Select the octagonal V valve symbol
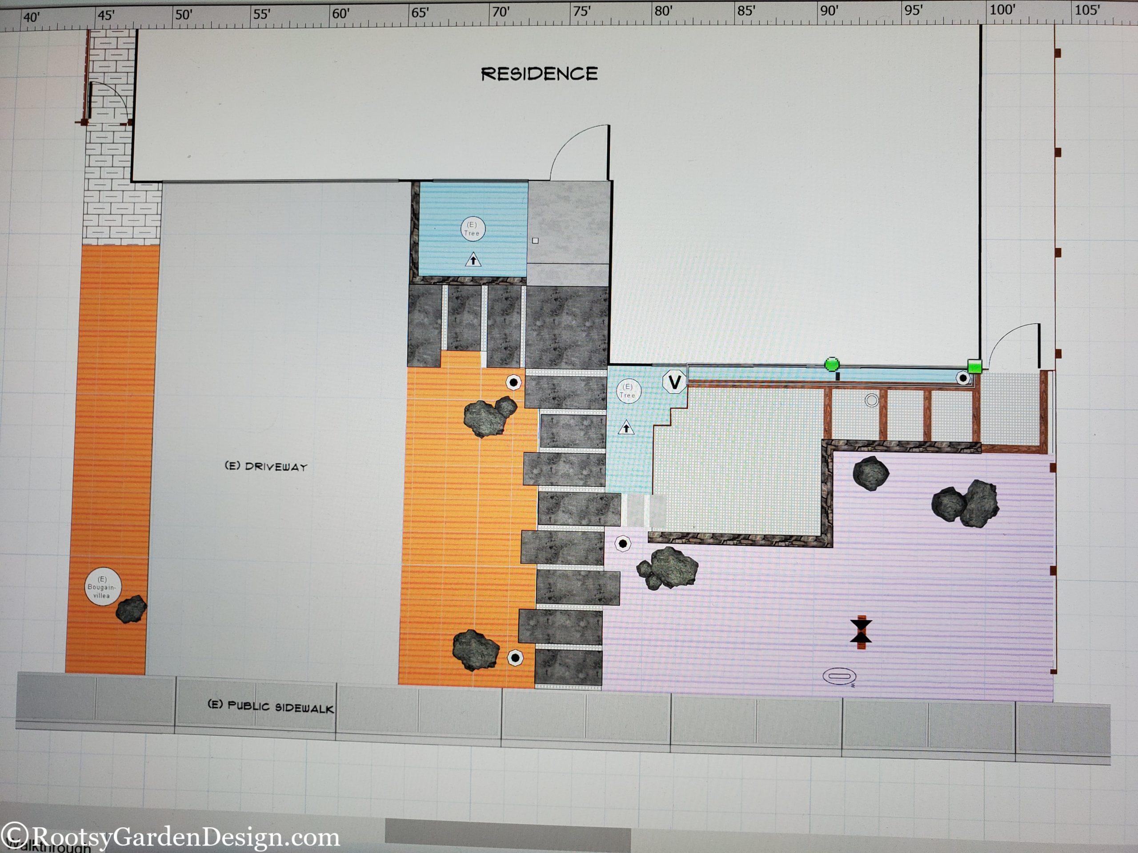1138x853 pixels. point(674,382)
